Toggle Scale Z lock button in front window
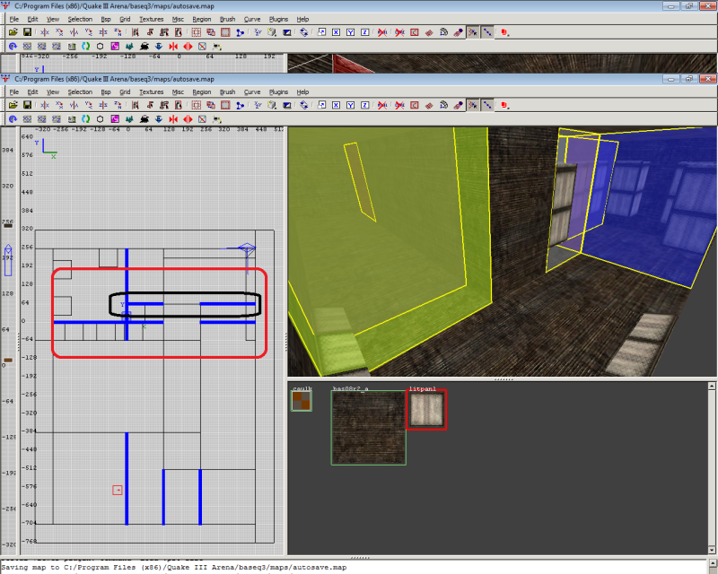This screenshot has height=574, width=718. [x=365, y=105]
